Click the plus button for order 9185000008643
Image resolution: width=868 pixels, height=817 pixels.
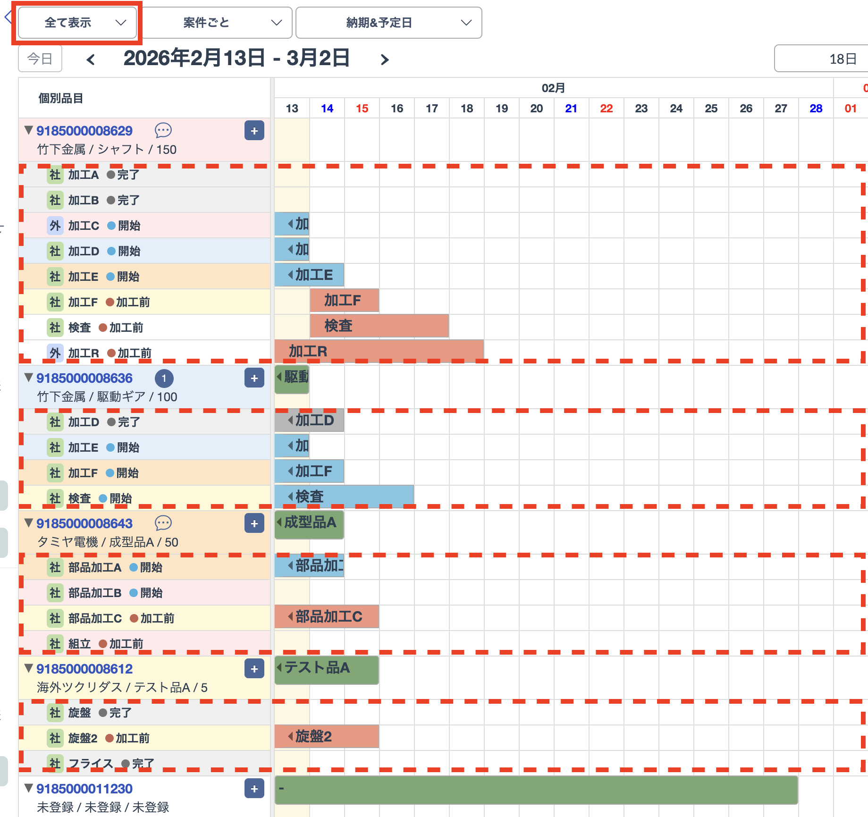pos(254,523)
